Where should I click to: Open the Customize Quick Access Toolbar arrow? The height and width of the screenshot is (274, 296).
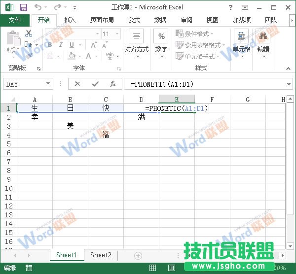pos(75,8)
